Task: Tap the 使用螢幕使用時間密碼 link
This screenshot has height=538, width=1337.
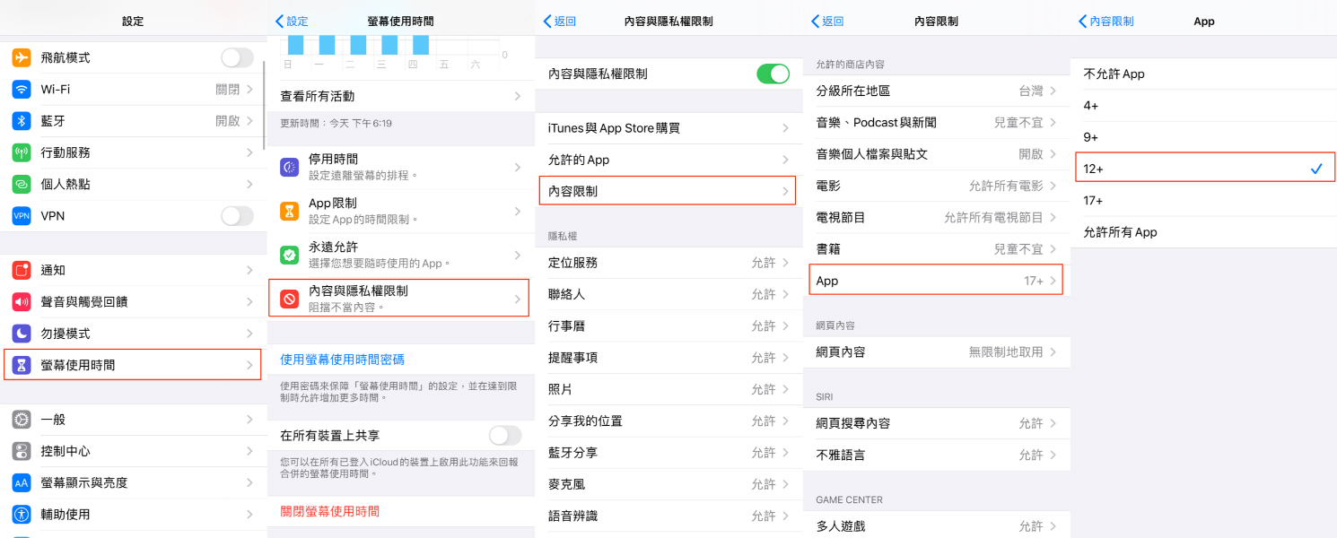Action: pos(343,360)
